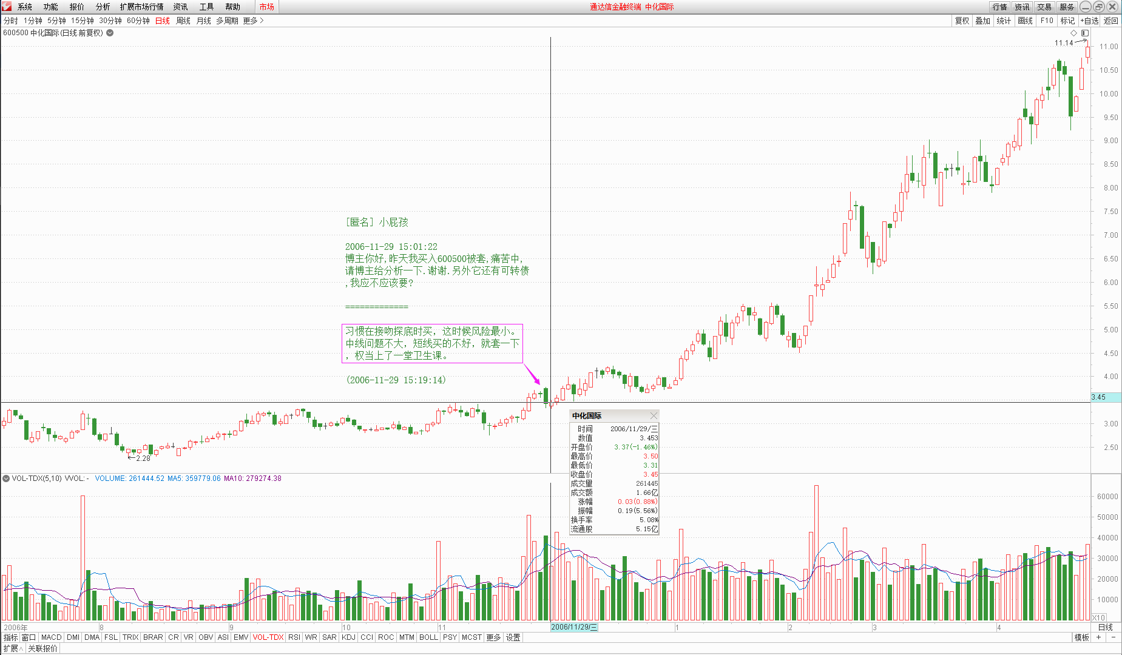This screenshot has width=1122, height=655.
Task: Expand the 更多 timeframe options
Action: coord(253,21)
